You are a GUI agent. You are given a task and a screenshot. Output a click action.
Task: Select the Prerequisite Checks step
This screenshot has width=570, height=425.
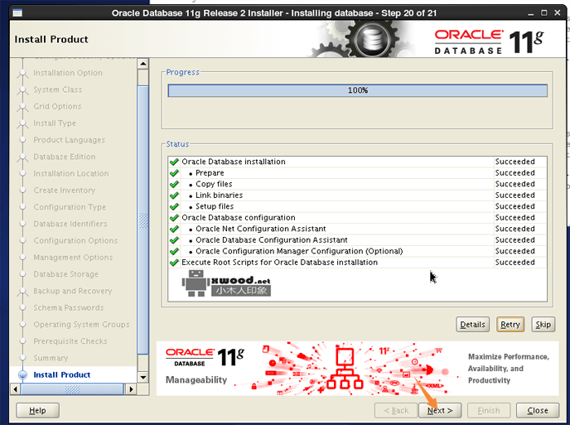(x=70, y=341)
